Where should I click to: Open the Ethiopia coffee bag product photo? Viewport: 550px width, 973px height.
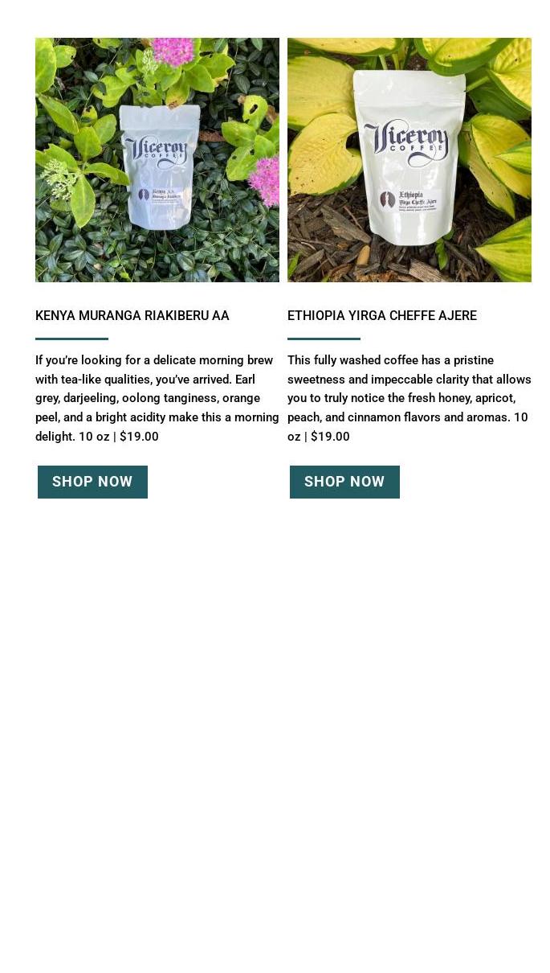[409, 160]
